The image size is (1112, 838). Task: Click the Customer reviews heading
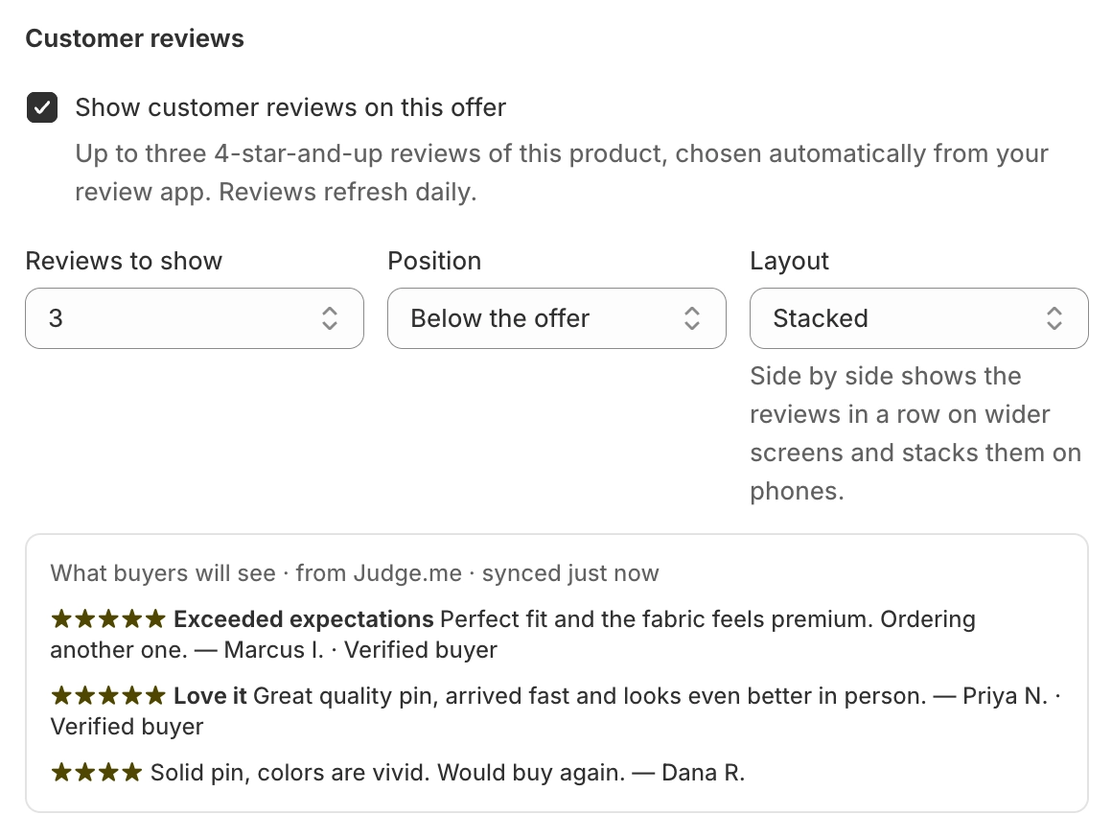[x=135, y=38]
